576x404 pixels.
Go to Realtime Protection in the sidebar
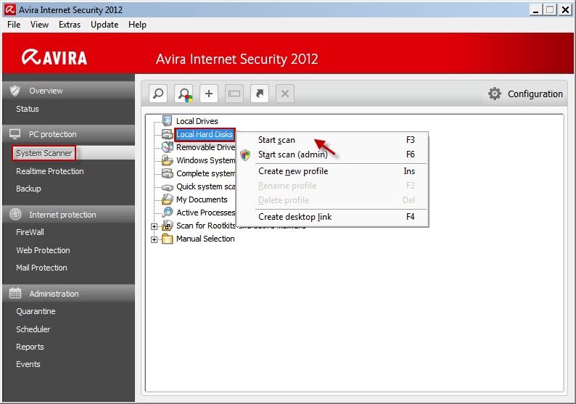[x=50, y=171]
